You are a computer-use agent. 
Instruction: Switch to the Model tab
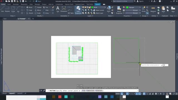coord(4,93)
